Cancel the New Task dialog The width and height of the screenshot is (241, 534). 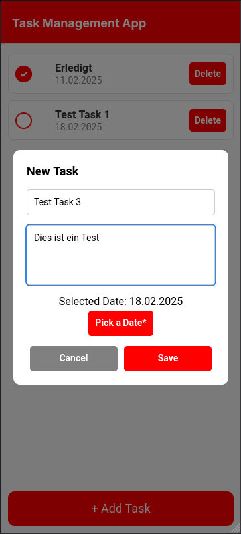[x=74, y=358]
